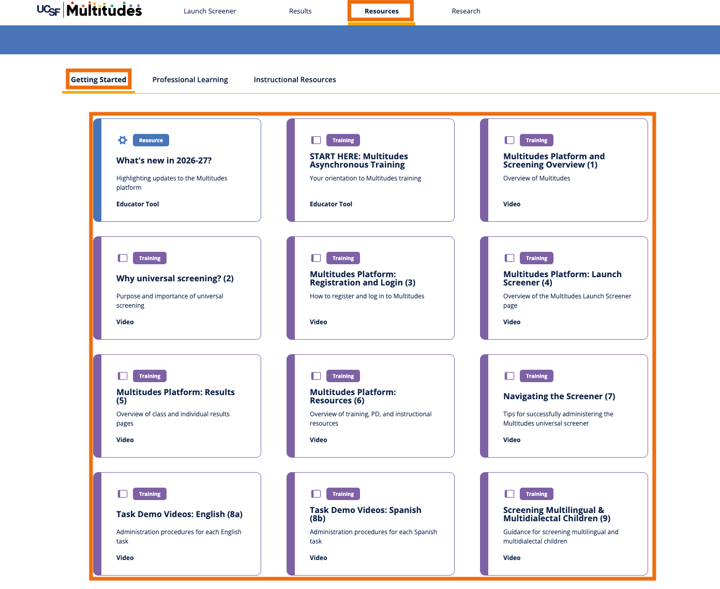Select Resources in the top navigation
Viewport: 720px width, 589px height.
382,11
